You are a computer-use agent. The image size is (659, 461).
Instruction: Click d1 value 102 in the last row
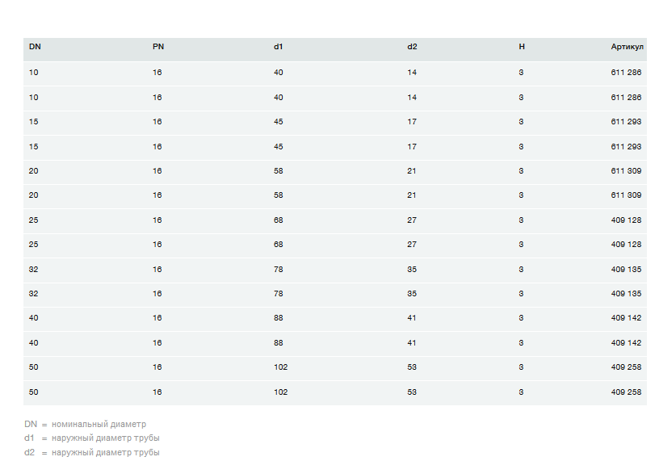[x=280, y=392]
